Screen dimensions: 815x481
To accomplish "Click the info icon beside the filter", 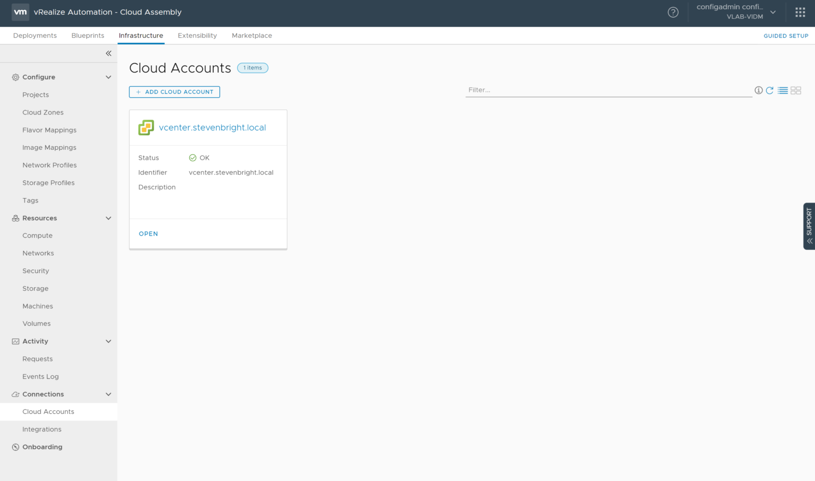I will point(758,90).
